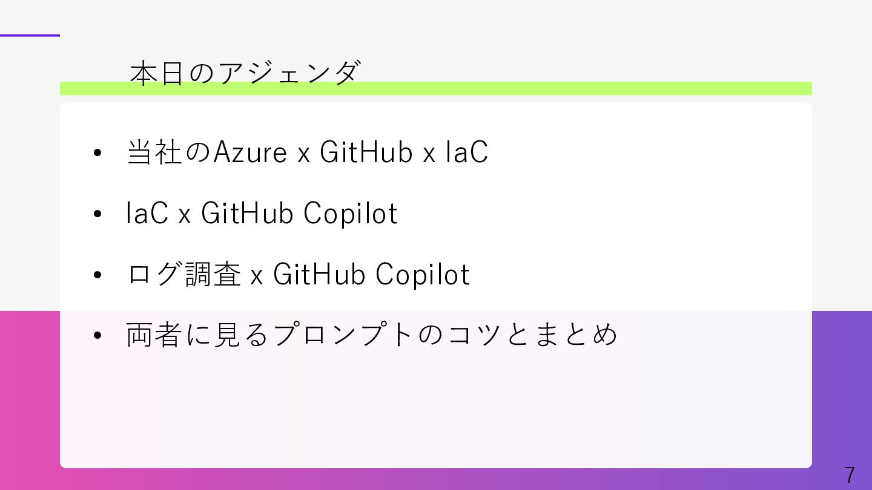This screenshot has width=872, height=490.
Task: Click empty white area below the last bullet
Action: 435,411
